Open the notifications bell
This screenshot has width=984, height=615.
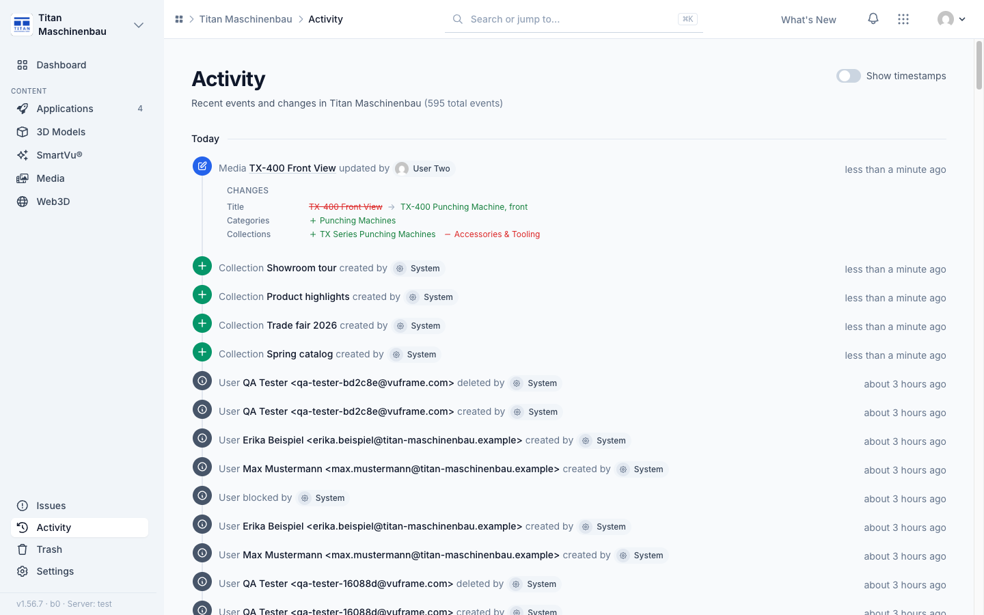pyautogui.click(x=873, y=18)
